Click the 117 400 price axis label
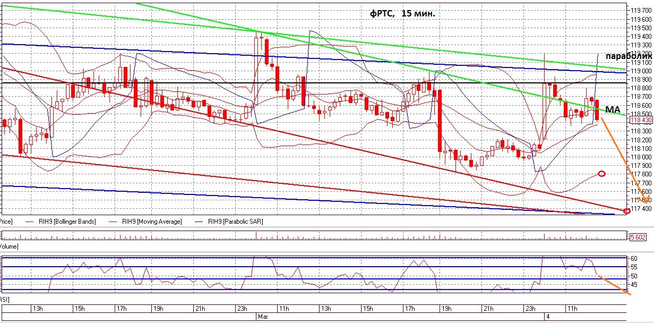 (x=641, y=208)
